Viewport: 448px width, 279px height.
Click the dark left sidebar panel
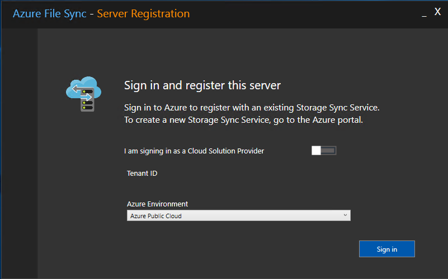pos(20,153)
